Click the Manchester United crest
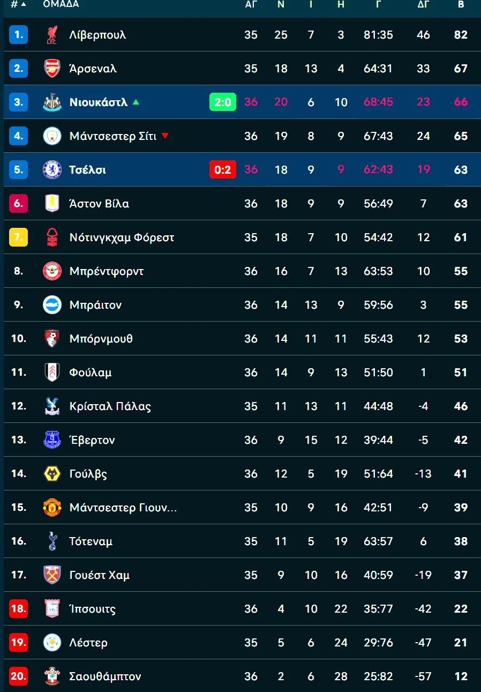 52,508
